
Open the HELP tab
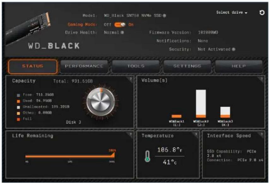[x=239, y=66]
